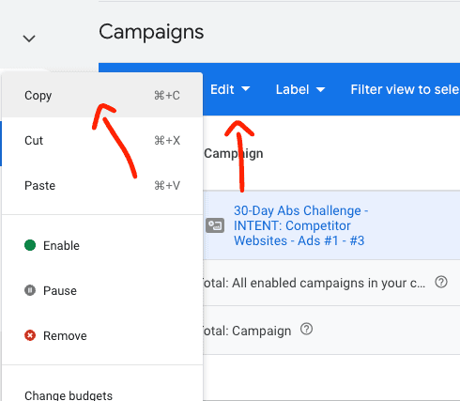
Task: Select Pause in the menu
Action: point(102,290)
